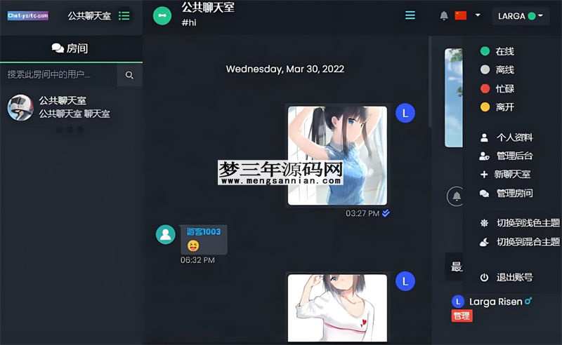Click the 06:32 PM timestamp
The width and height of the screenshot is (562, 345).
[x=197, y=260]
